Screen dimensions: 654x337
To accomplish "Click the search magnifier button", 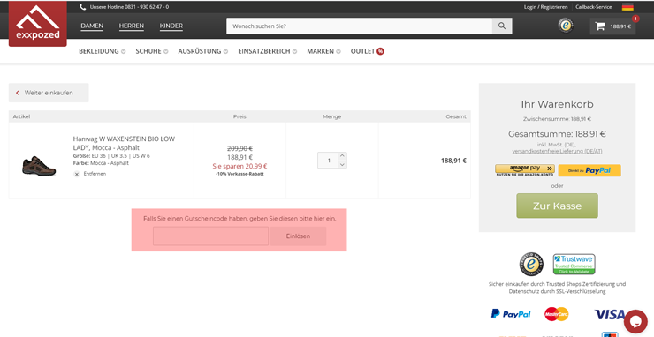I will (x=502, y=26).
